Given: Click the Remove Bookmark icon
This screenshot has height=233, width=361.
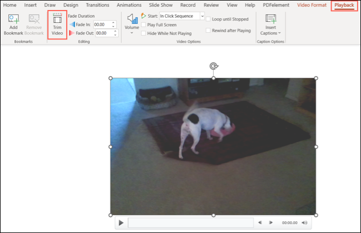Looking at the screenshot, I should click(34, 19).
